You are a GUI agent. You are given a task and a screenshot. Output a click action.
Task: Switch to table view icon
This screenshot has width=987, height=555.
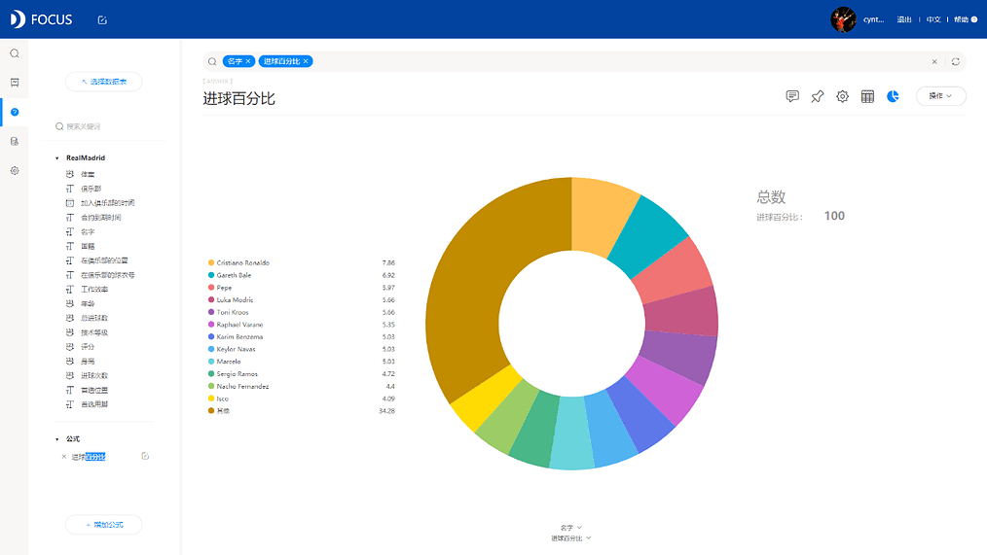(x=867, y=96)
